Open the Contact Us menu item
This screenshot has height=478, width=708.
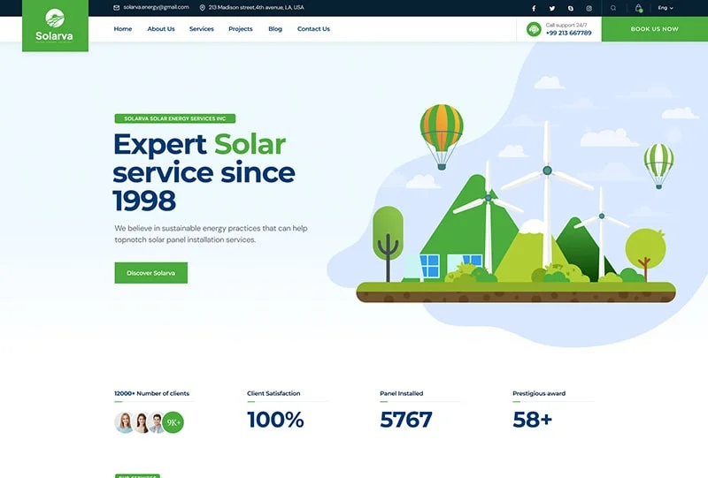tap(313, 29)
